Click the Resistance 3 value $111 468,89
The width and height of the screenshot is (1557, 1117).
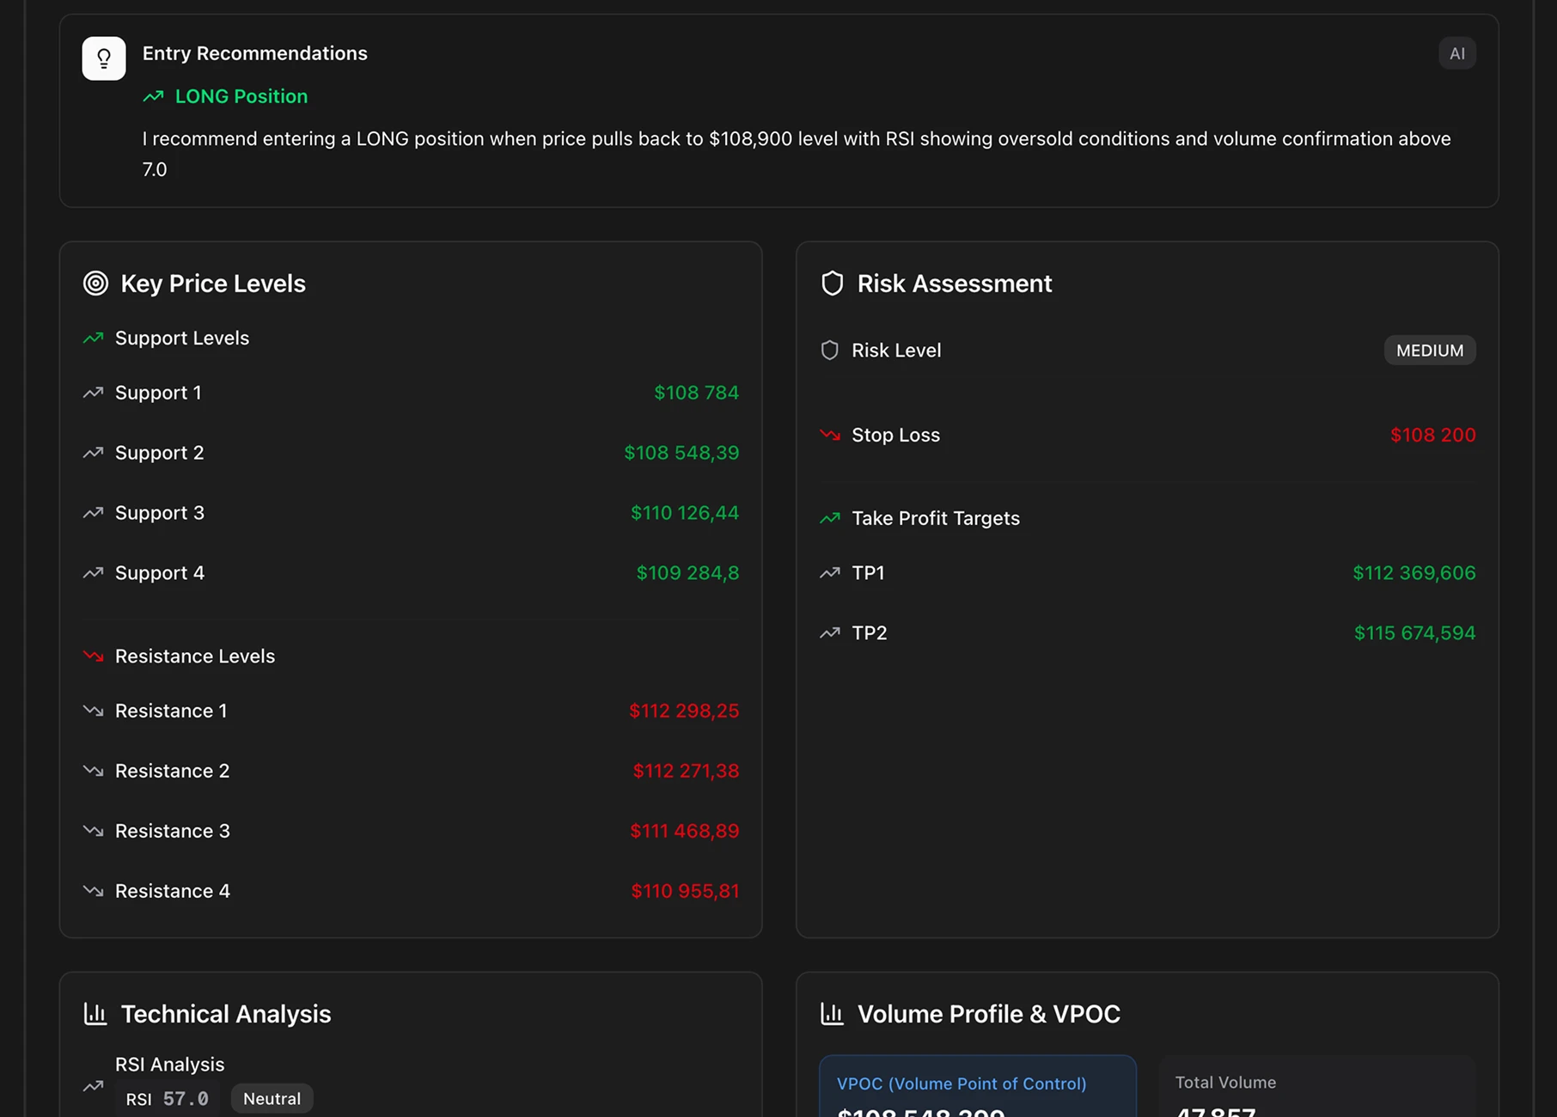tap(685, 831)
